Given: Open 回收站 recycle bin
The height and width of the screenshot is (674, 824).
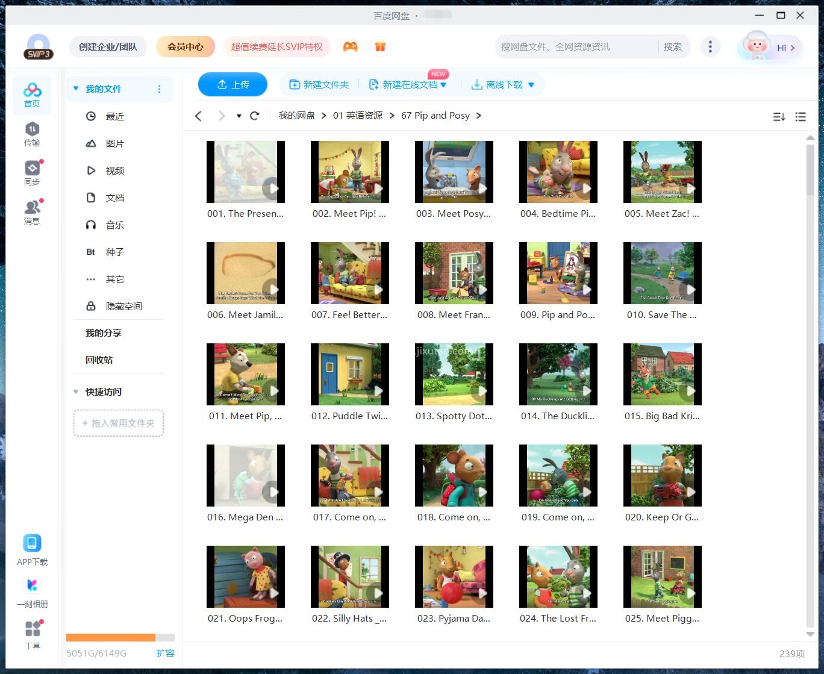Looking at the screenshot, I should click(x=99, y=360).
